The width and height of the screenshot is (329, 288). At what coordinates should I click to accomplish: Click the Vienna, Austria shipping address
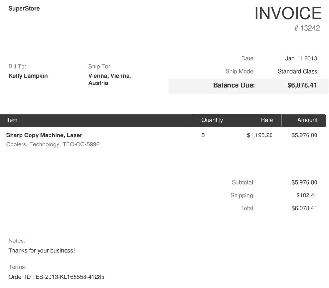tap(110, 80)
